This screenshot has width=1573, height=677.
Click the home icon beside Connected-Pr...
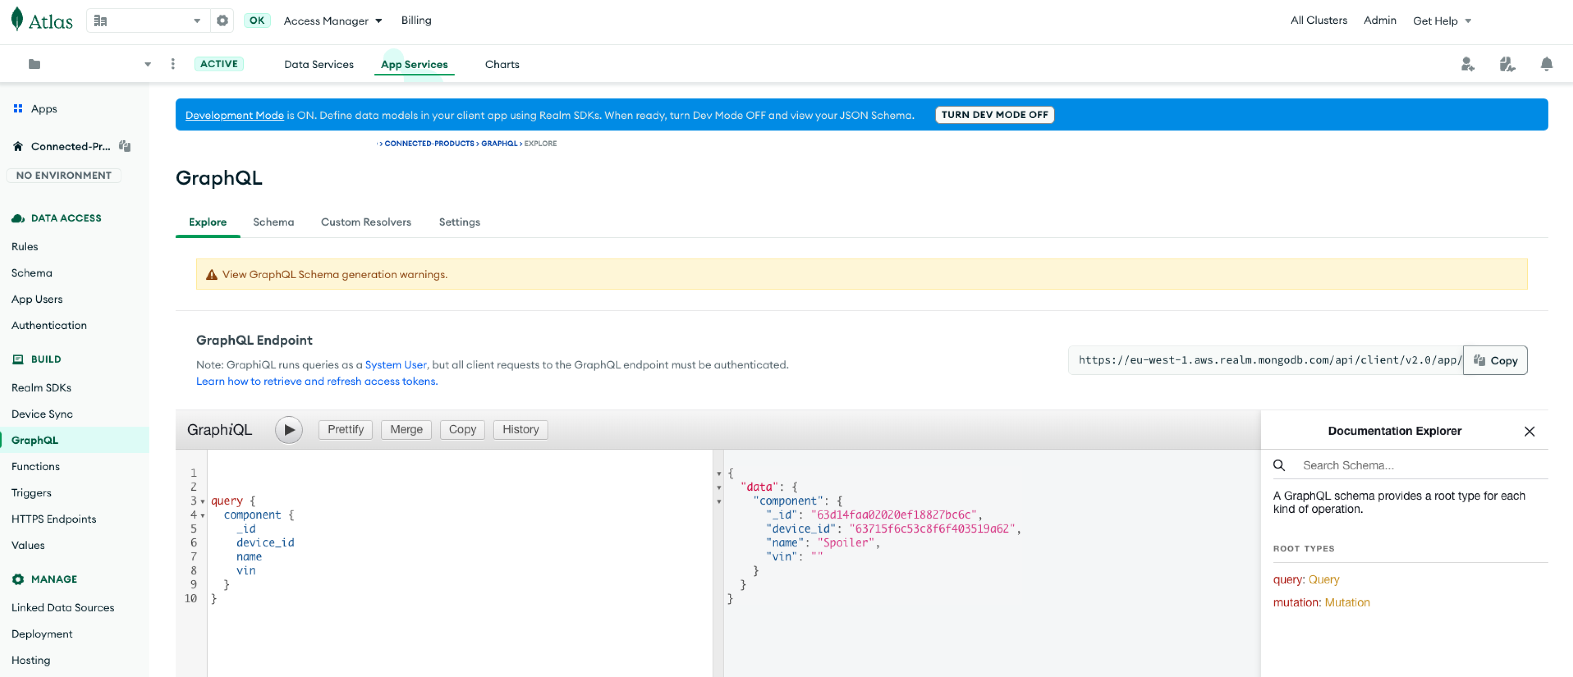click(18, 146)
